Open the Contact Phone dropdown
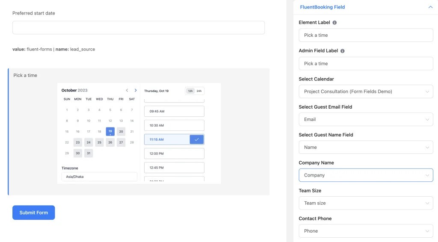The height and width of the screenshot is (242, 438). 366,231
